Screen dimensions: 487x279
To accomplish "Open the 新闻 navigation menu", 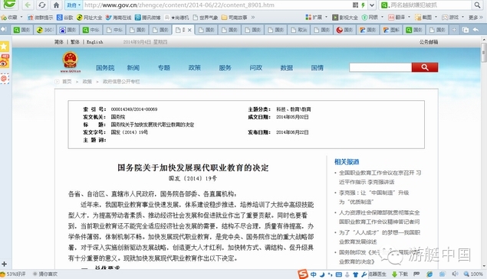I will coord(133,67).
